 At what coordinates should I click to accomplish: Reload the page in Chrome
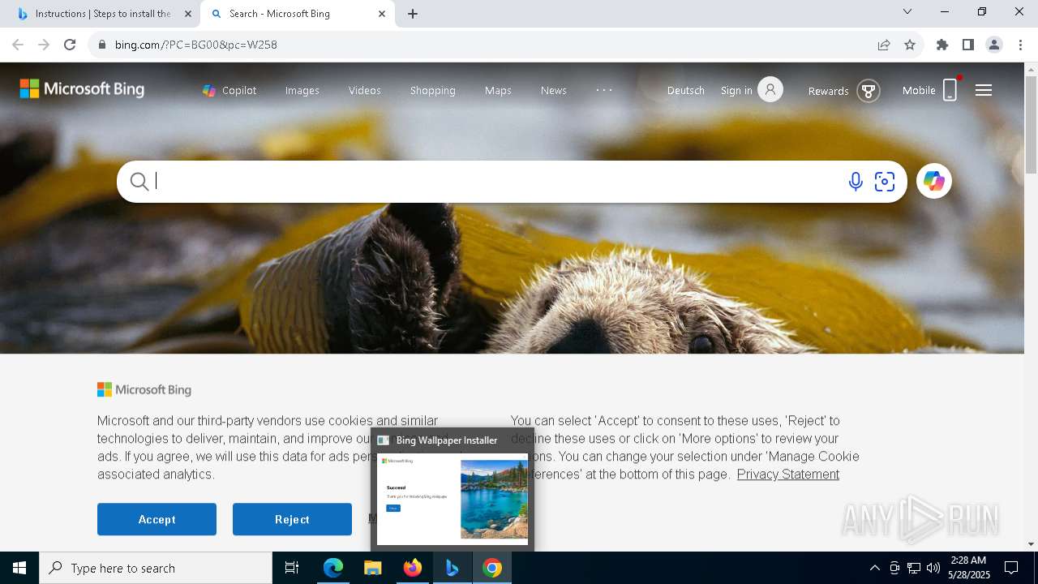(x=70, y=45)
